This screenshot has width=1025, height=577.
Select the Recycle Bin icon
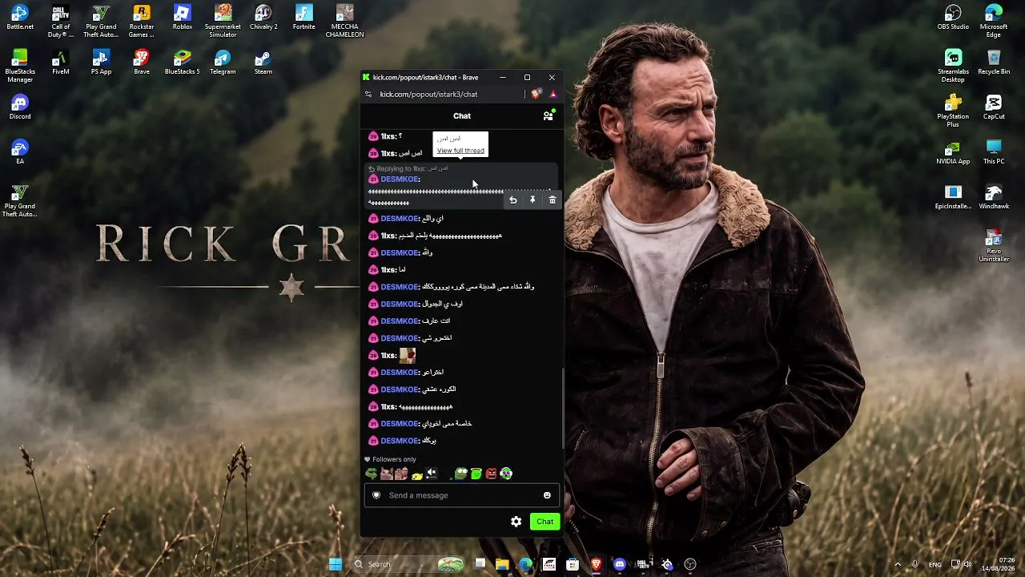pyautogui.click(x=994, y=63)
